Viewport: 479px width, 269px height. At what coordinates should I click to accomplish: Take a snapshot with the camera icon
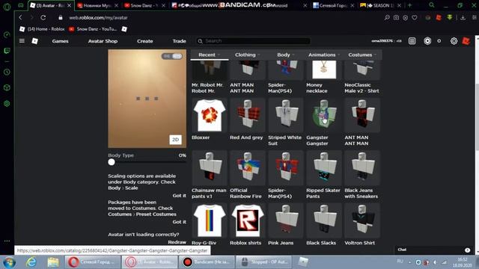[x=396, y=18]
